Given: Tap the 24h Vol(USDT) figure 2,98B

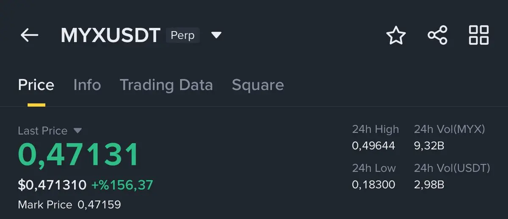Looking at the screenshot, I should 429,184.
